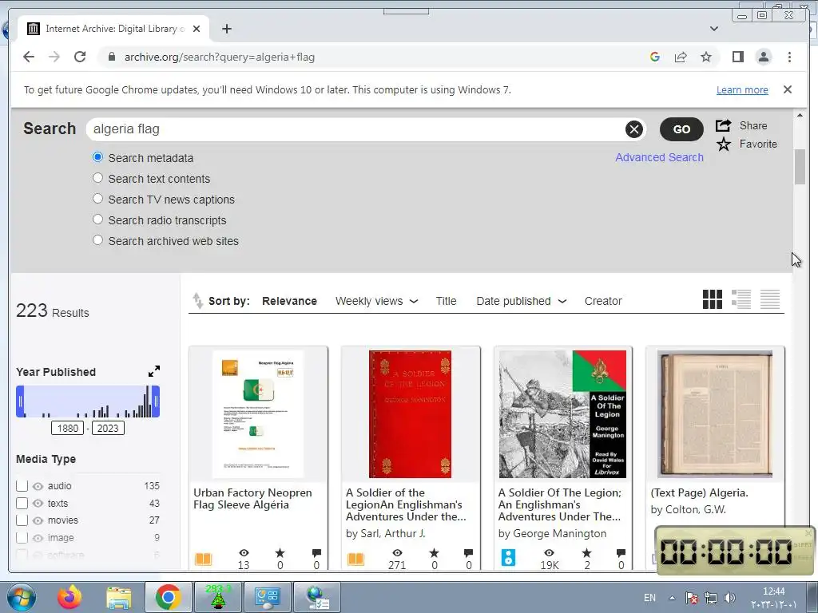Click the 1880 start year field

67,429
